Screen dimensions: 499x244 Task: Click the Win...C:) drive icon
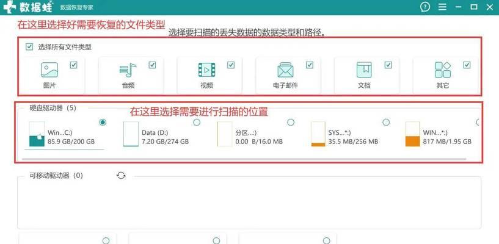pos(37,134)
